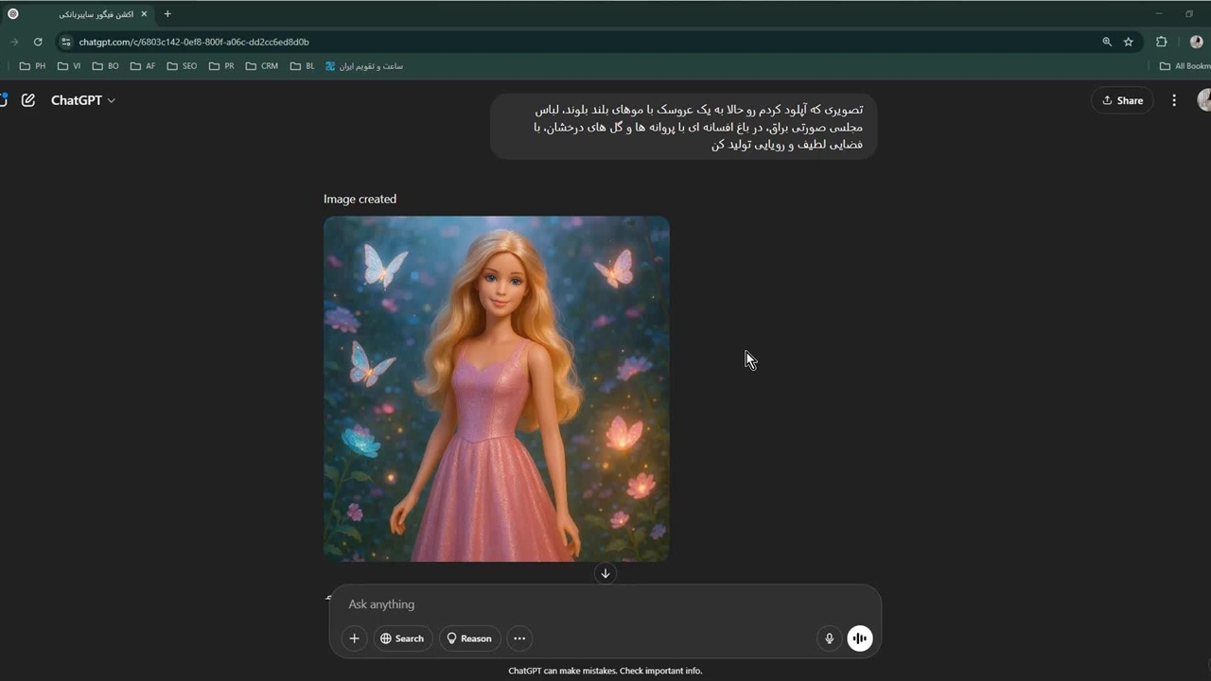1211x681 pixels.
Task: Click the scroll to bottom arrow
Action: pyautogui.click(x=605, y=573)
